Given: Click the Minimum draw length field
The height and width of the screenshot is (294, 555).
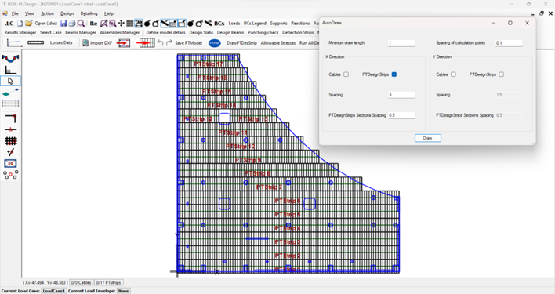Looking at the screenshot, I should click(401, 43).
